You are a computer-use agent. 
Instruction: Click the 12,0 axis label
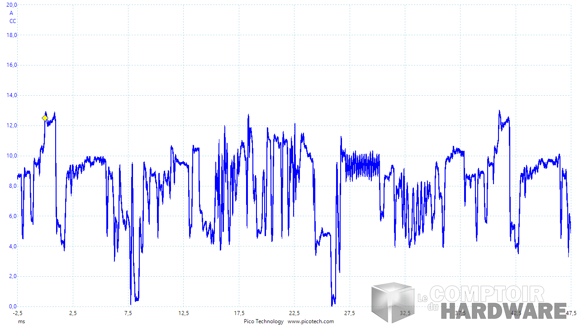(x=12, y=125)
